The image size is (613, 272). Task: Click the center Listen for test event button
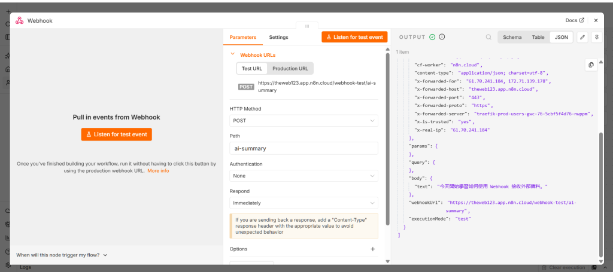tap(117, 135)
